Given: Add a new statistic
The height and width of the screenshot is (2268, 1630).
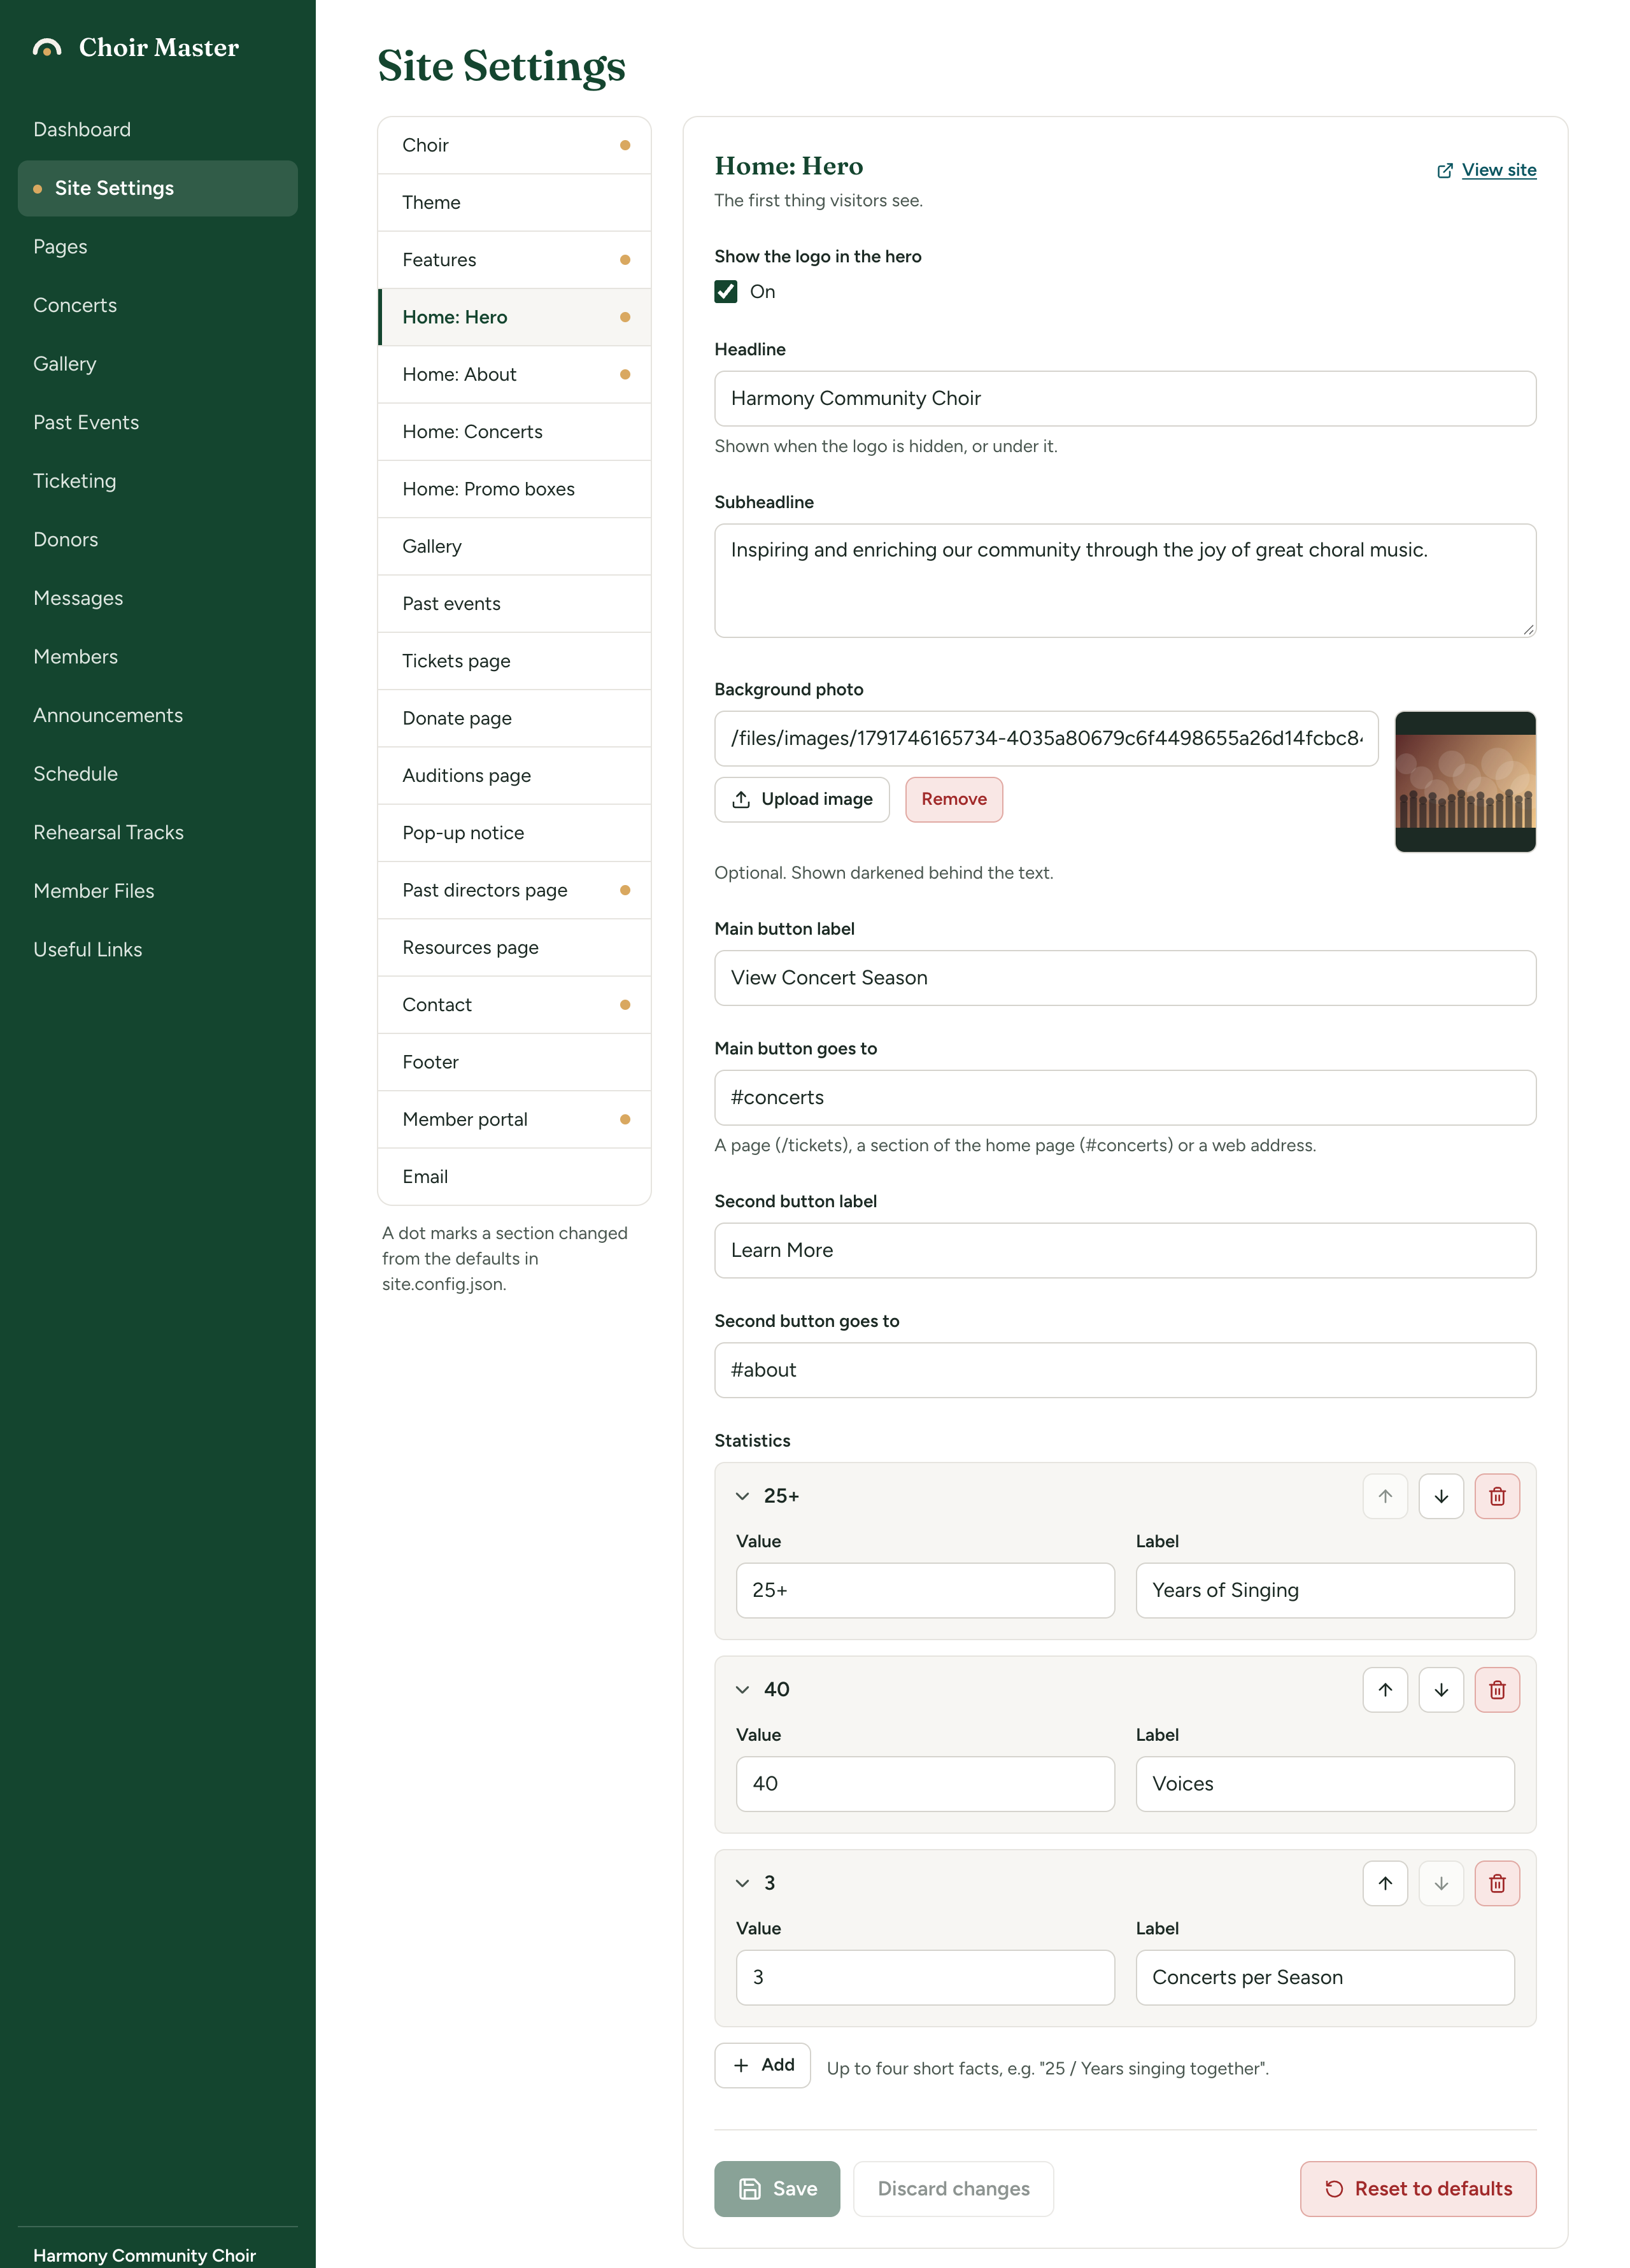Looking at the screenshot, I should coord(762,2065).
